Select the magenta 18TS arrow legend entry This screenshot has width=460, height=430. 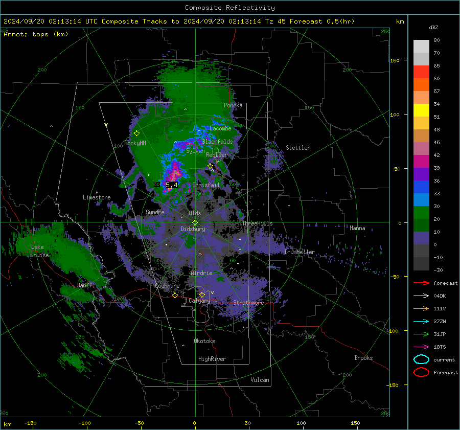coord(421,347)
